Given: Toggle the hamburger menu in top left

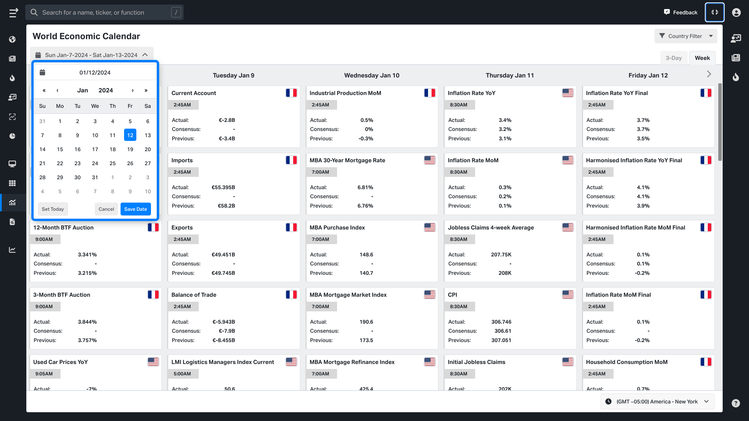Looking at the screenshot, I should (13, 13).
